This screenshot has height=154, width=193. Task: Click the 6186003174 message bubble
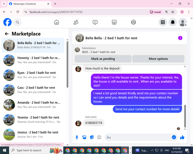click(94, 123)
